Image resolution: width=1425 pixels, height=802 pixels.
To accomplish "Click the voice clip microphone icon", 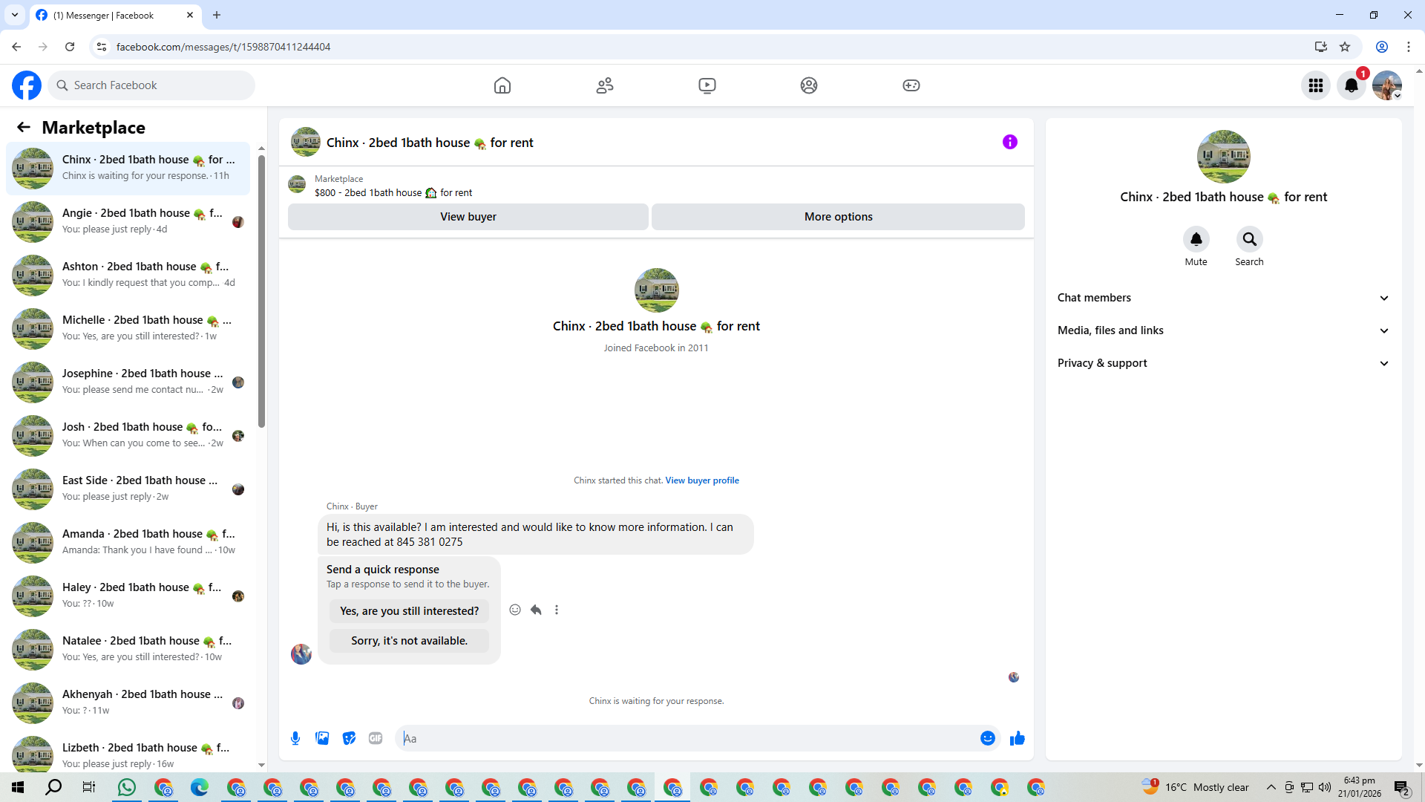I will (x=295, y=738).
